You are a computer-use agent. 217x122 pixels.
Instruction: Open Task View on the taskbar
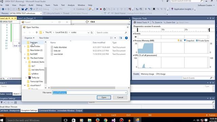tap(65, 120)
